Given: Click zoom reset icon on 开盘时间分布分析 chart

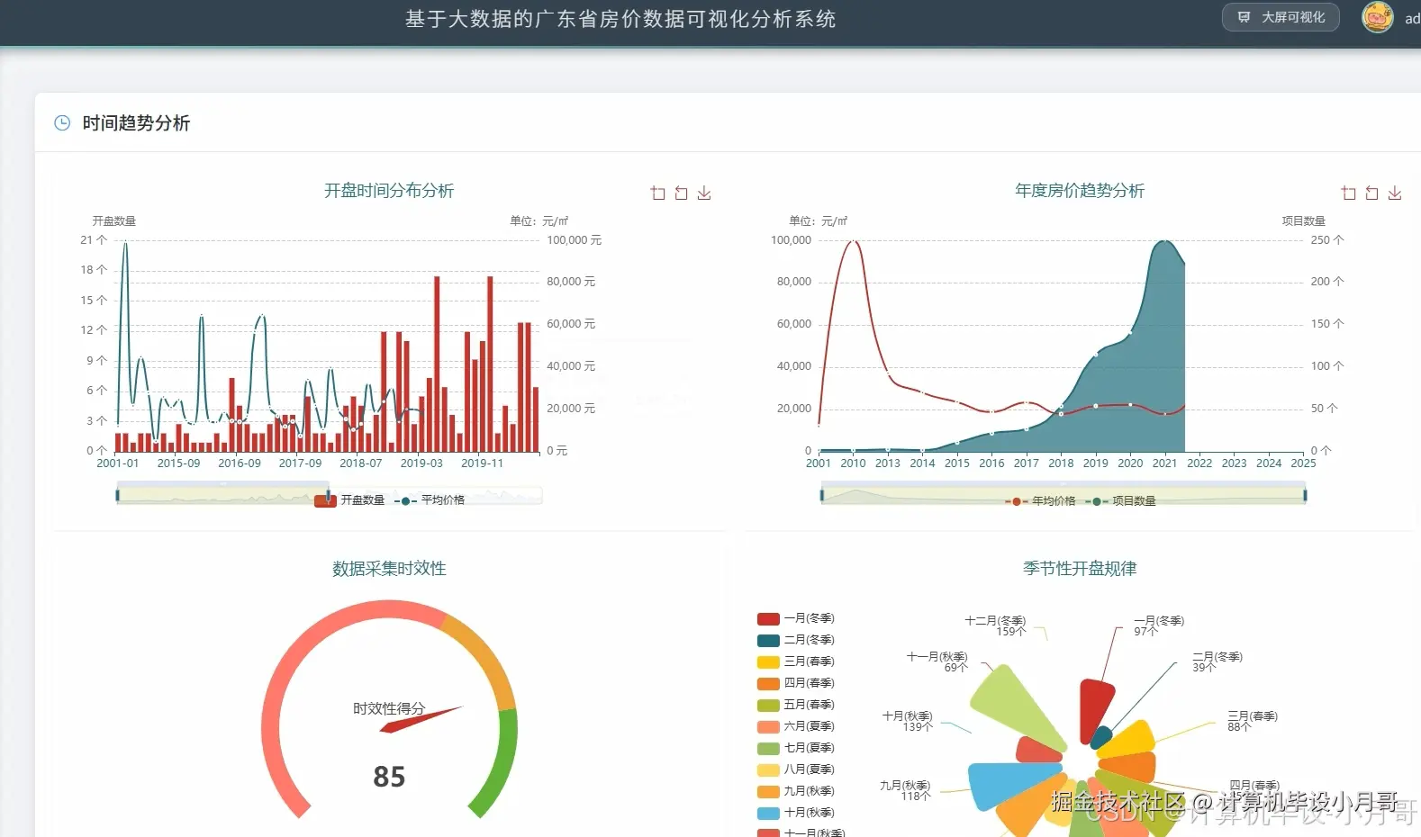Looking at the screenshot, I should 682,193.
